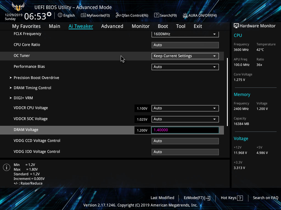Click the Hot Keys question mark icon
This screenshot has width=281, height=210.
pos(240,198)
